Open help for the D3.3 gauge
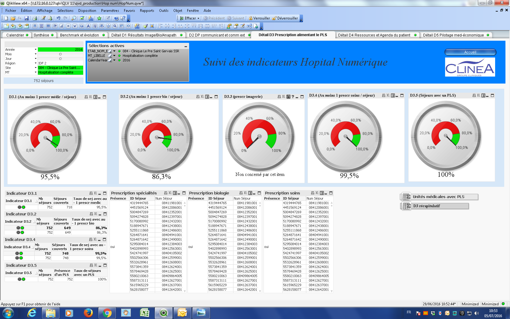 coord(293,97)
